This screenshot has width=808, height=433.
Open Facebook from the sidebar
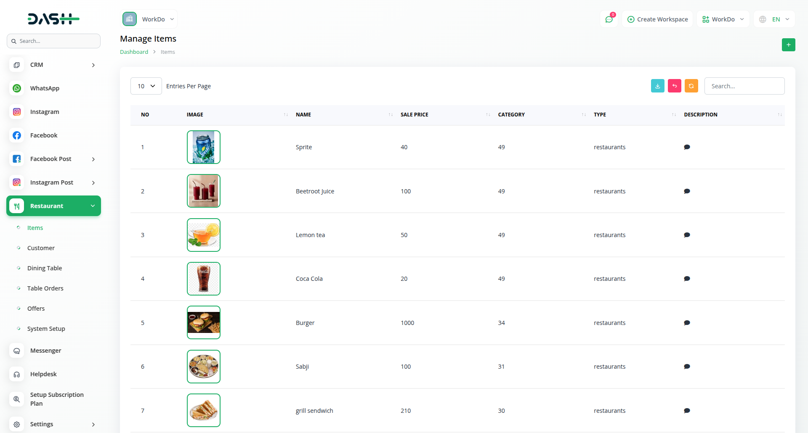click(53, 135)
